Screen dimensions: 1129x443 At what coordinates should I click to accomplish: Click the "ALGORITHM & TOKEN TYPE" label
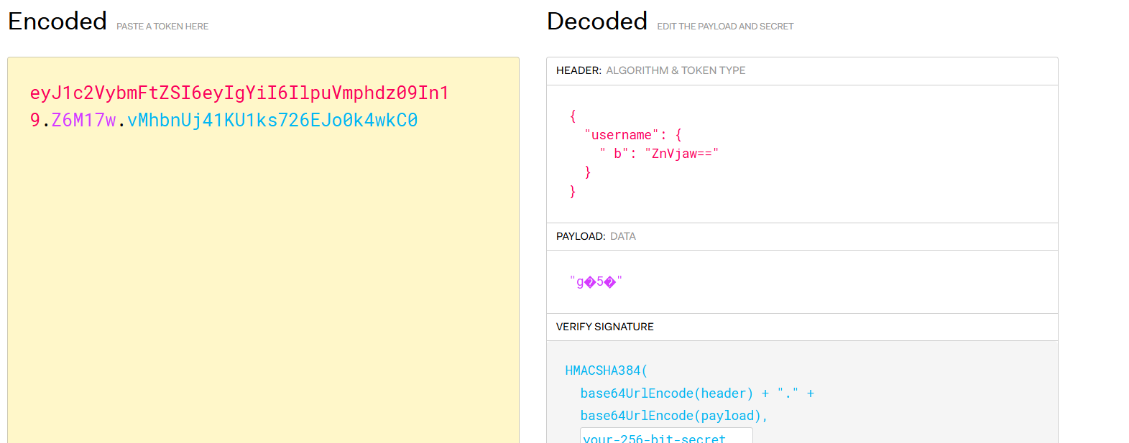click(x=676, y=70)
